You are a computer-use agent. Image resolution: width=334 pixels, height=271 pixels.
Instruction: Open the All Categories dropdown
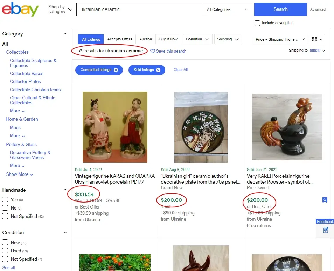227,9
